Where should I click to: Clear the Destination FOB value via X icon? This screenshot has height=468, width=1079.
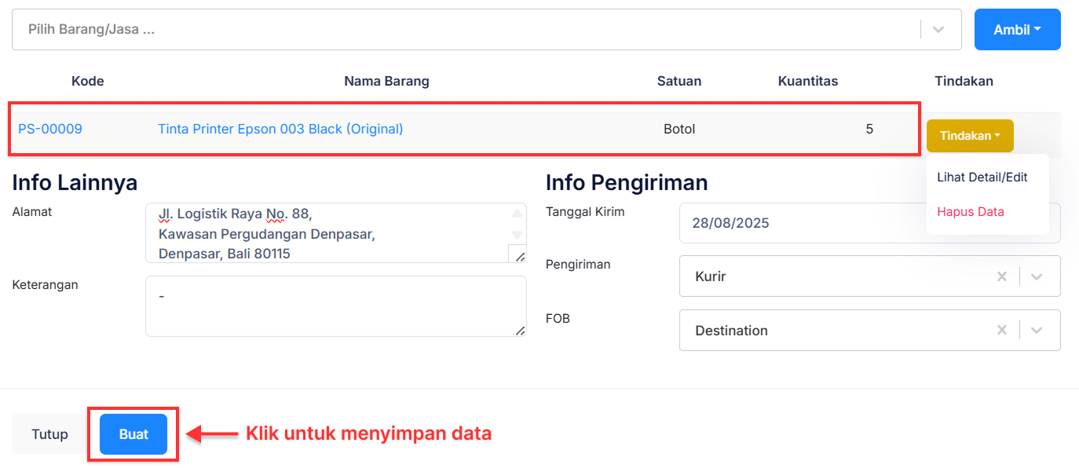(1002, 330)
